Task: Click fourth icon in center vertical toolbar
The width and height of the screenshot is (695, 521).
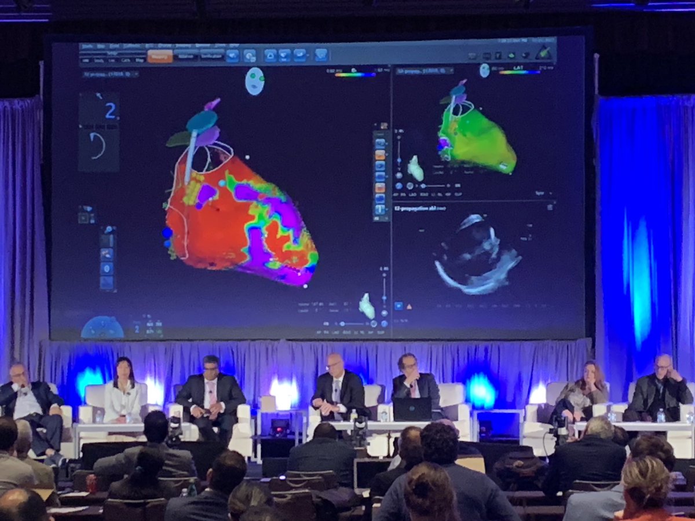Action: [381, 177]
